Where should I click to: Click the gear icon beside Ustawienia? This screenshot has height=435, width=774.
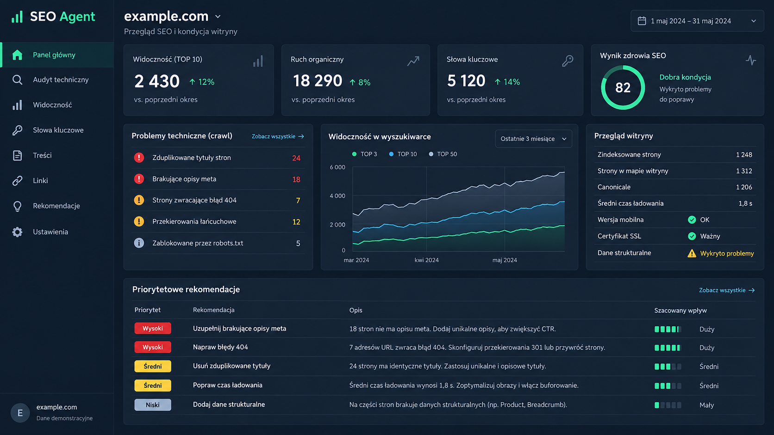[17, 232]
